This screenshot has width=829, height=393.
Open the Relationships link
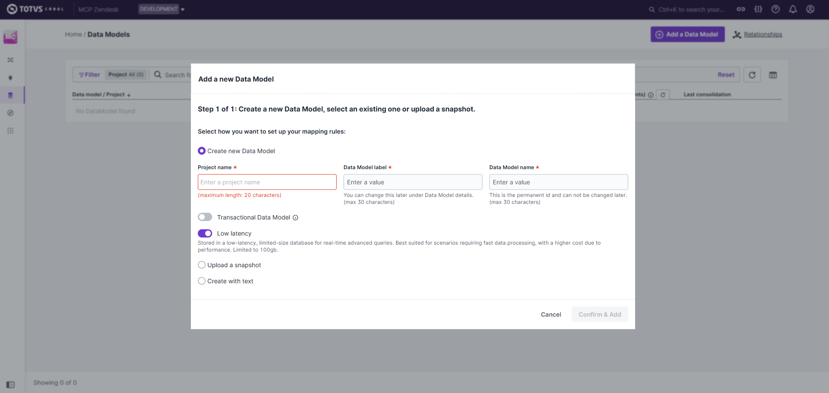pyautogui.click(x=763, y=35)
